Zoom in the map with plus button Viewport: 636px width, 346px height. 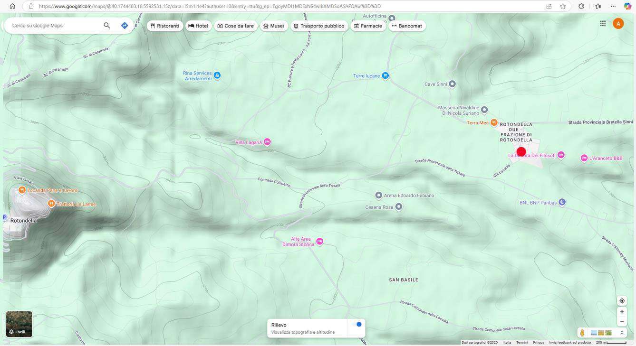click(622, 312)
